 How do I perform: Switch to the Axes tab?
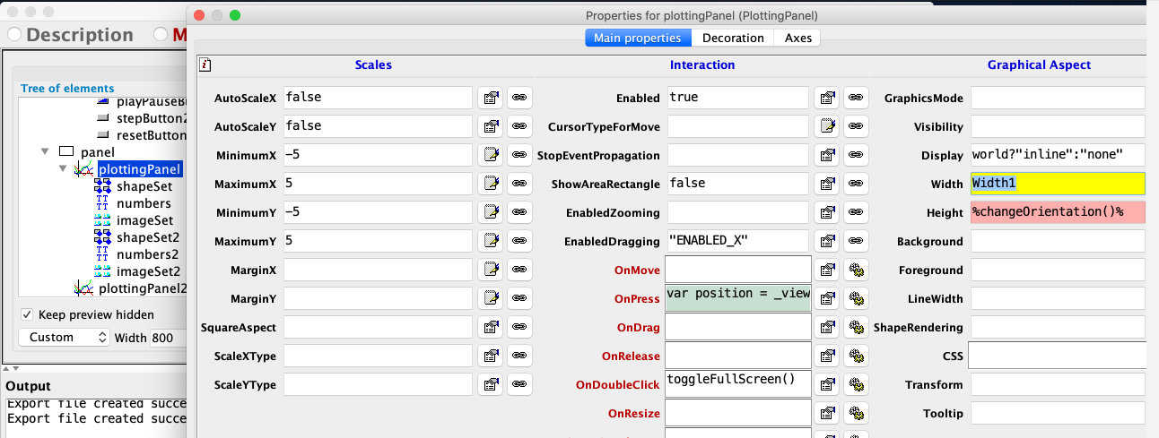coord(798,38)
